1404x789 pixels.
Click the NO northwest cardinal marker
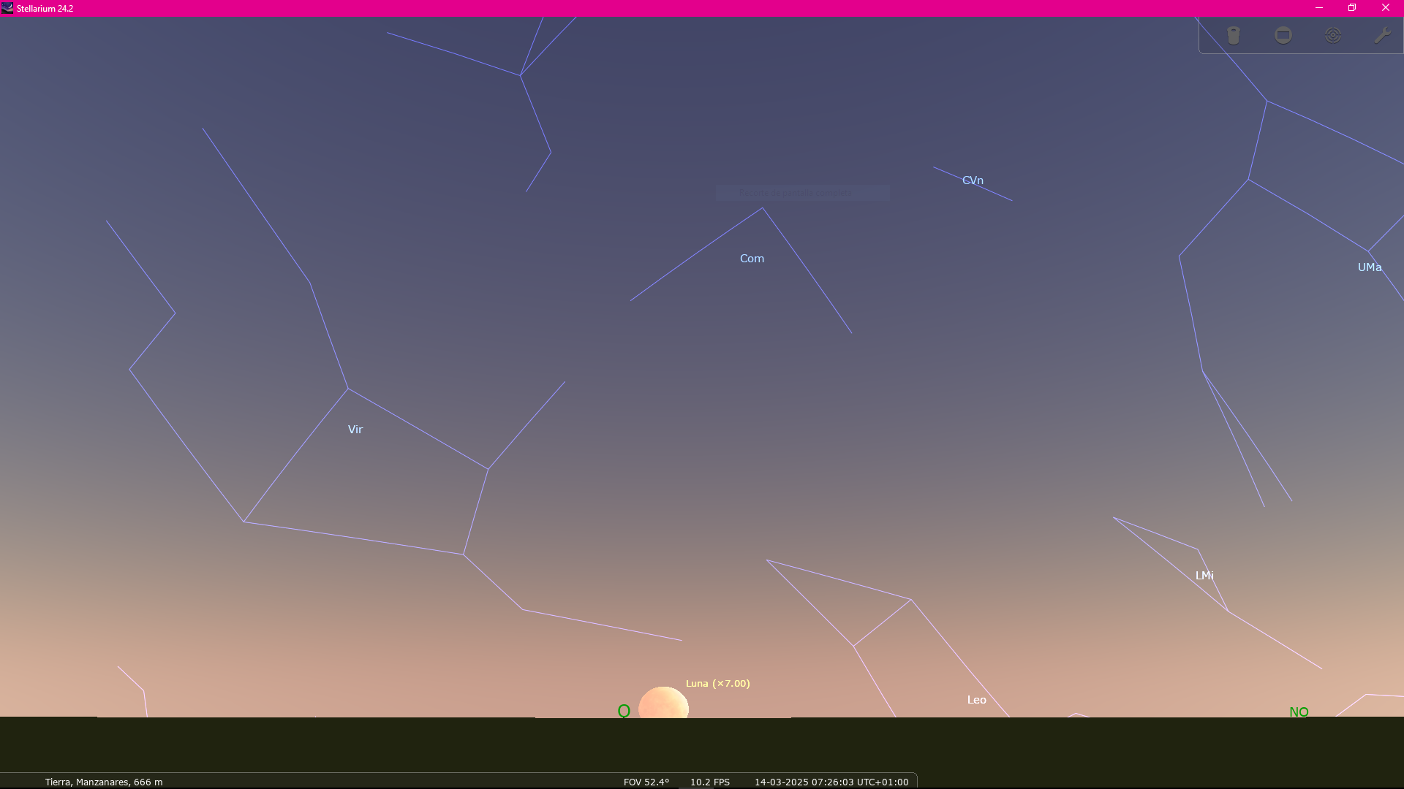point(1299,712)
